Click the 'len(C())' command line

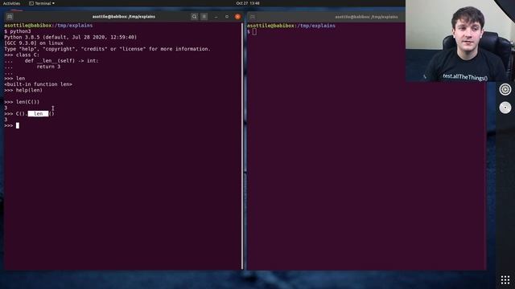point(22,102)
